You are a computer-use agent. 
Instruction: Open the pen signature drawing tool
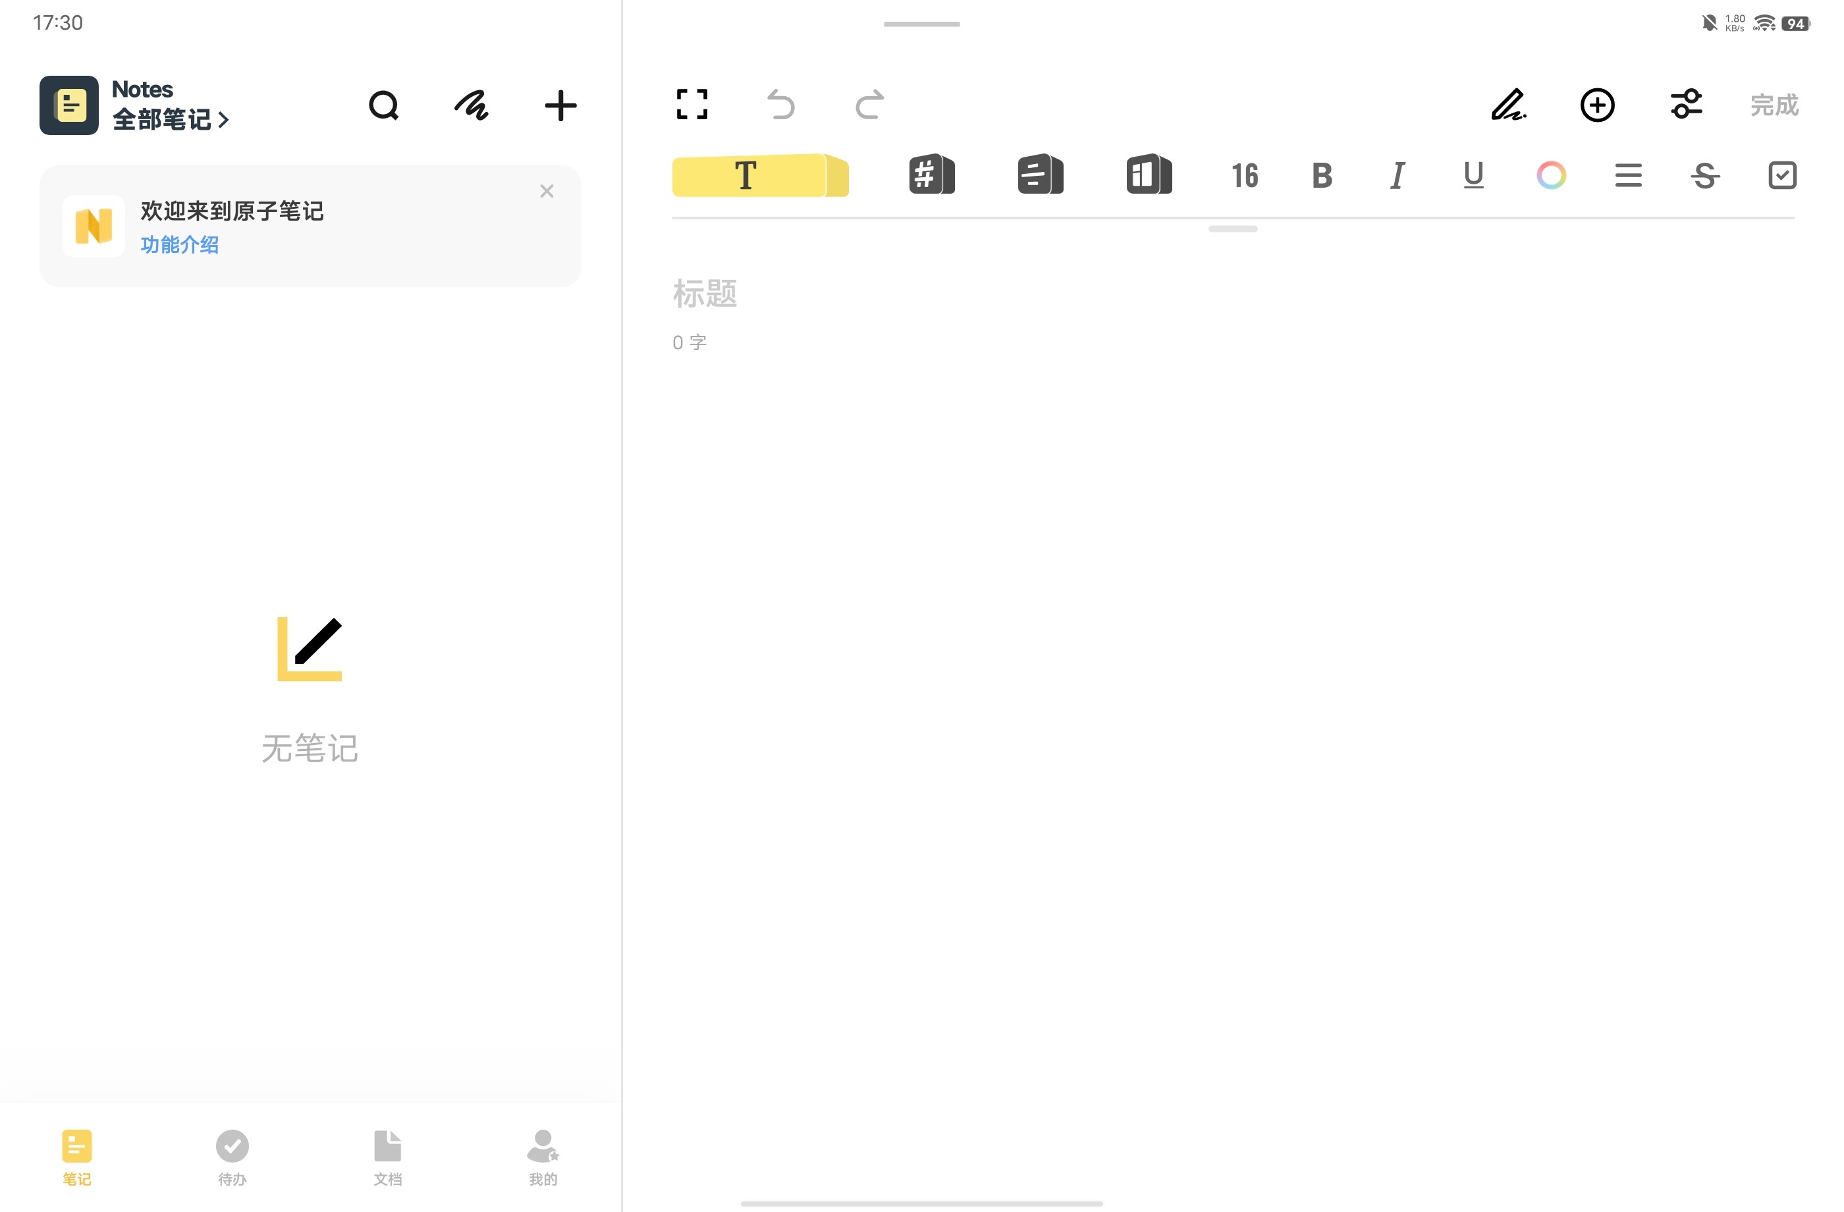(x=1509, y=105)
